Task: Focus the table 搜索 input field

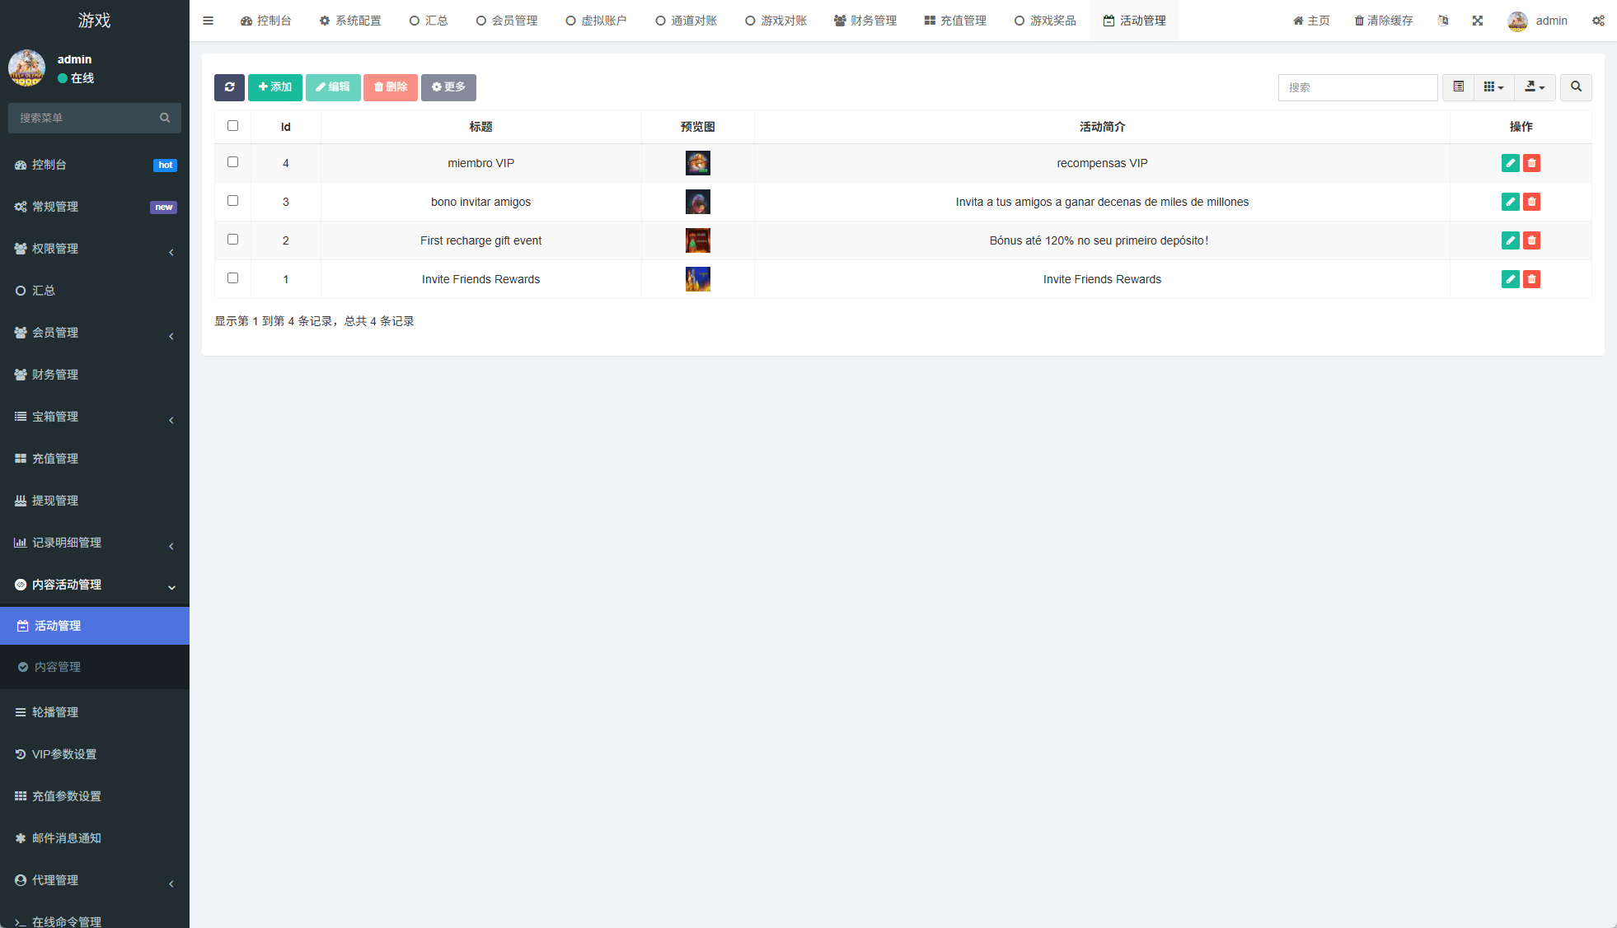Action: [1357, 87]
